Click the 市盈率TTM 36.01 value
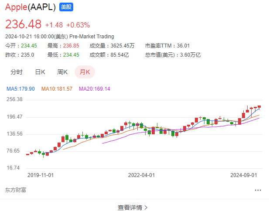The image size is (269, 211). click(x=183, y=46)
